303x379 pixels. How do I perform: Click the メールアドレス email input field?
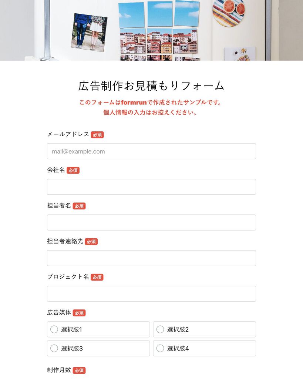coord(151,151)
